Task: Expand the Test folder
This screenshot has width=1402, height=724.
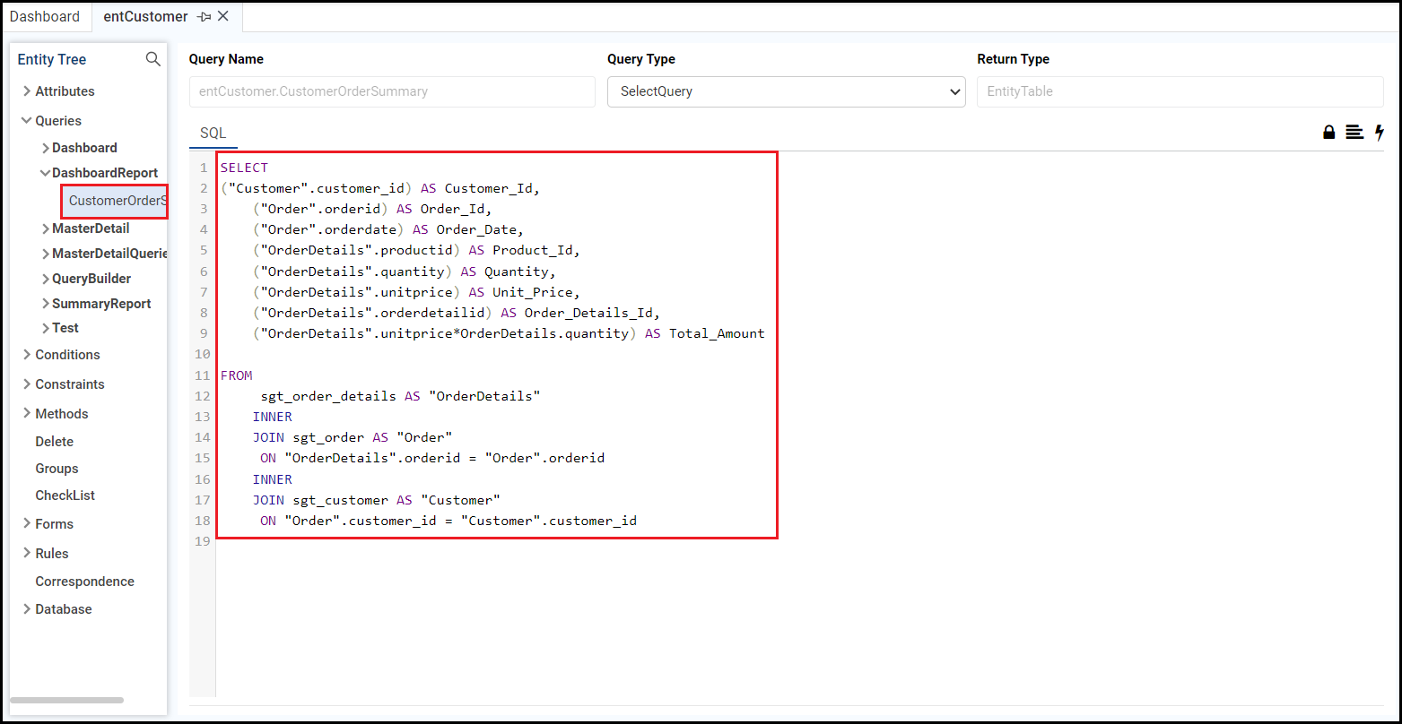Action: [x=45, y=328]
